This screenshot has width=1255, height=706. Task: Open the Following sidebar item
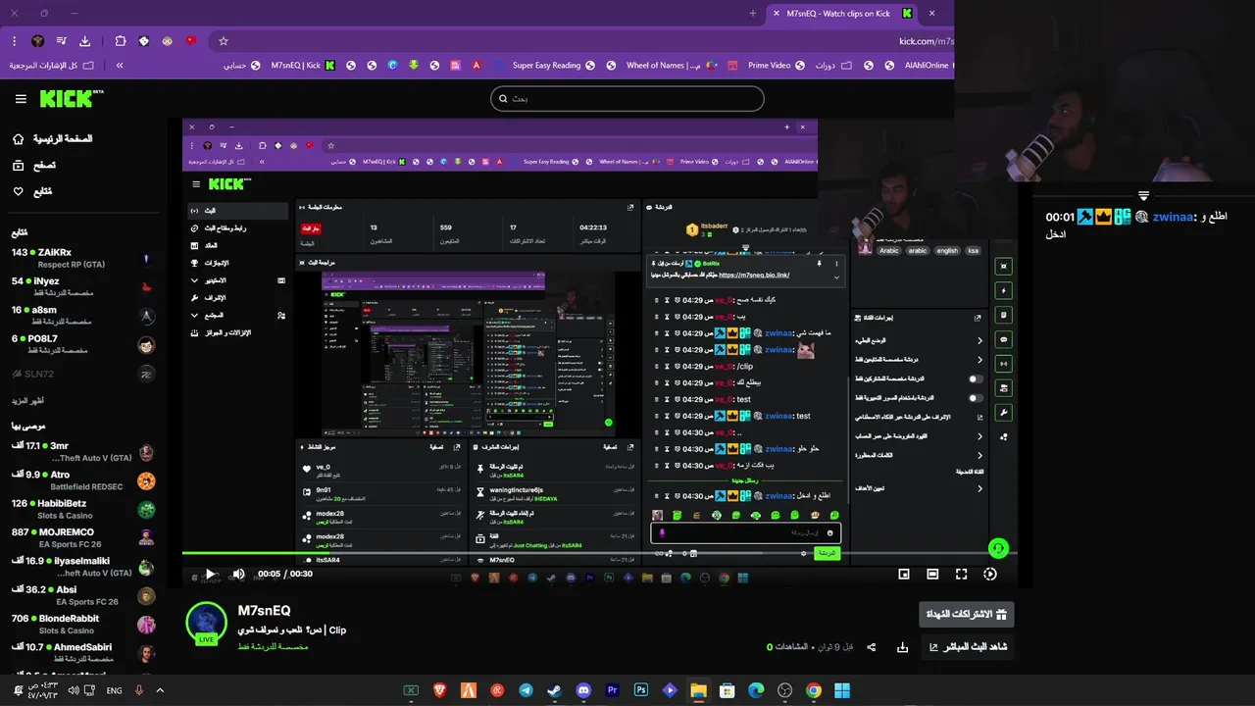click(x=31, y=191)
